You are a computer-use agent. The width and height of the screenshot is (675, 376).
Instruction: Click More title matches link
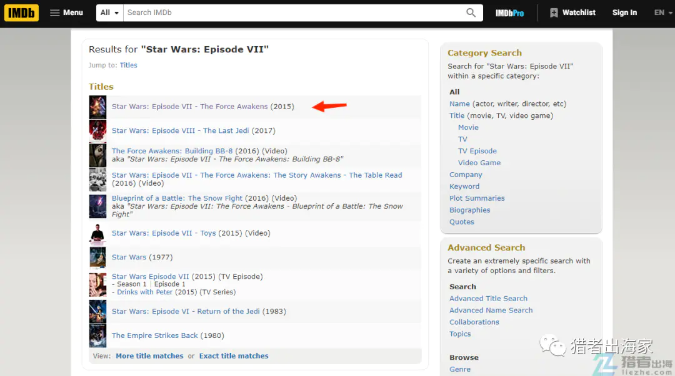[x=149, y=356]
